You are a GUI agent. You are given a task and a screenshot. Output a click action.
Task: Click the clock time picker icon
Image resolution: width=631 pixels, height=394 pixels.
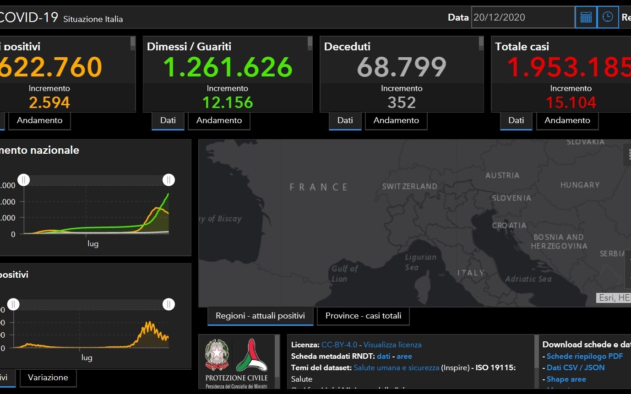tap(608, 17)
